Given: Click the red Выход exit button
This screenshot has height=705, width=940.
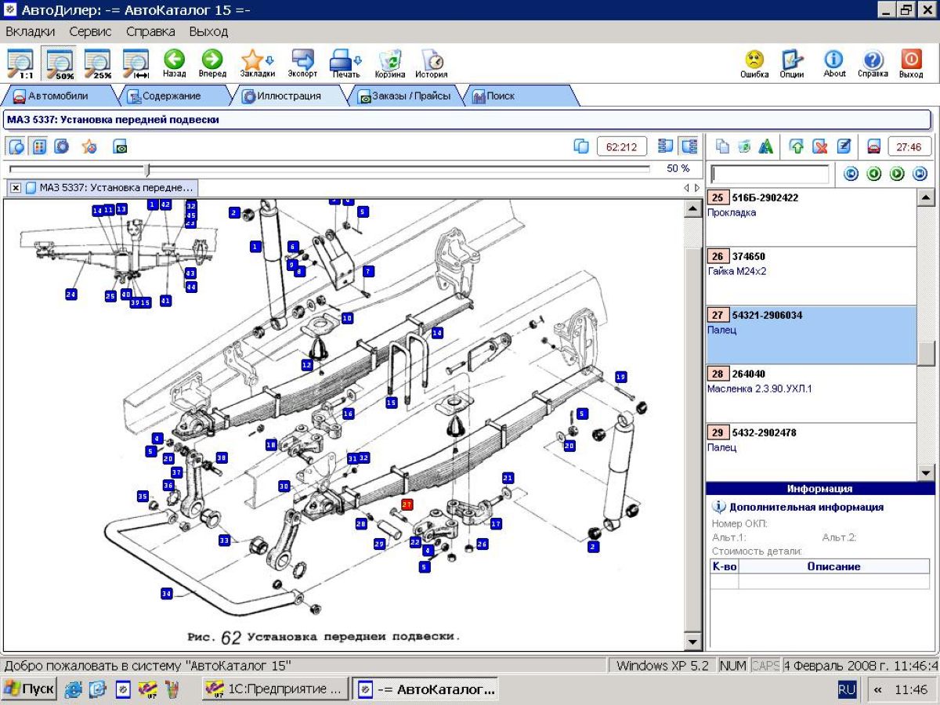Looking at the screenshot, I should click(x=911, y=63).
